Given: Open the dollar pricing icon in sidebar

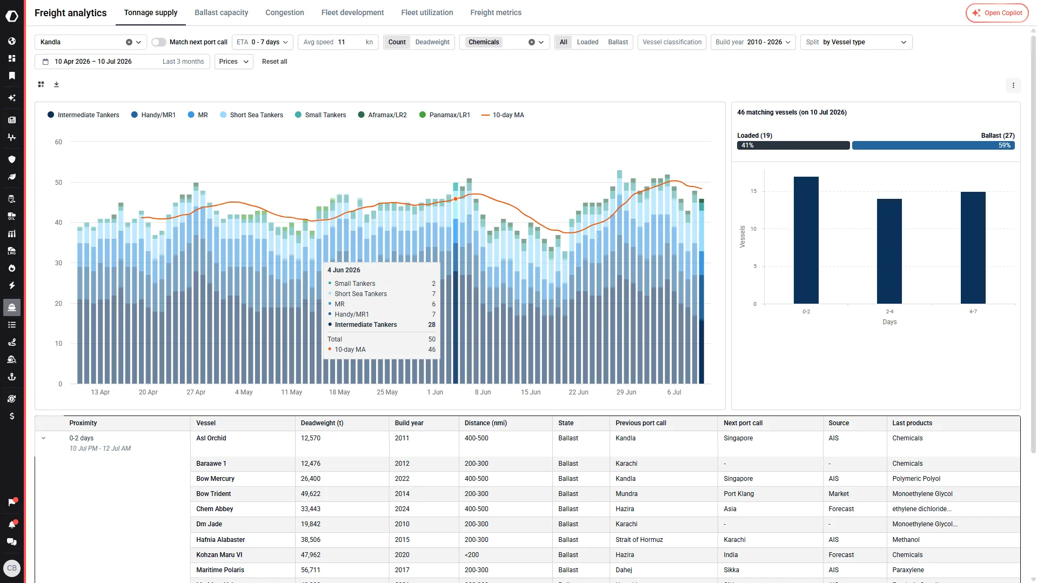Looking at the screenshot, I should [12, 416].
